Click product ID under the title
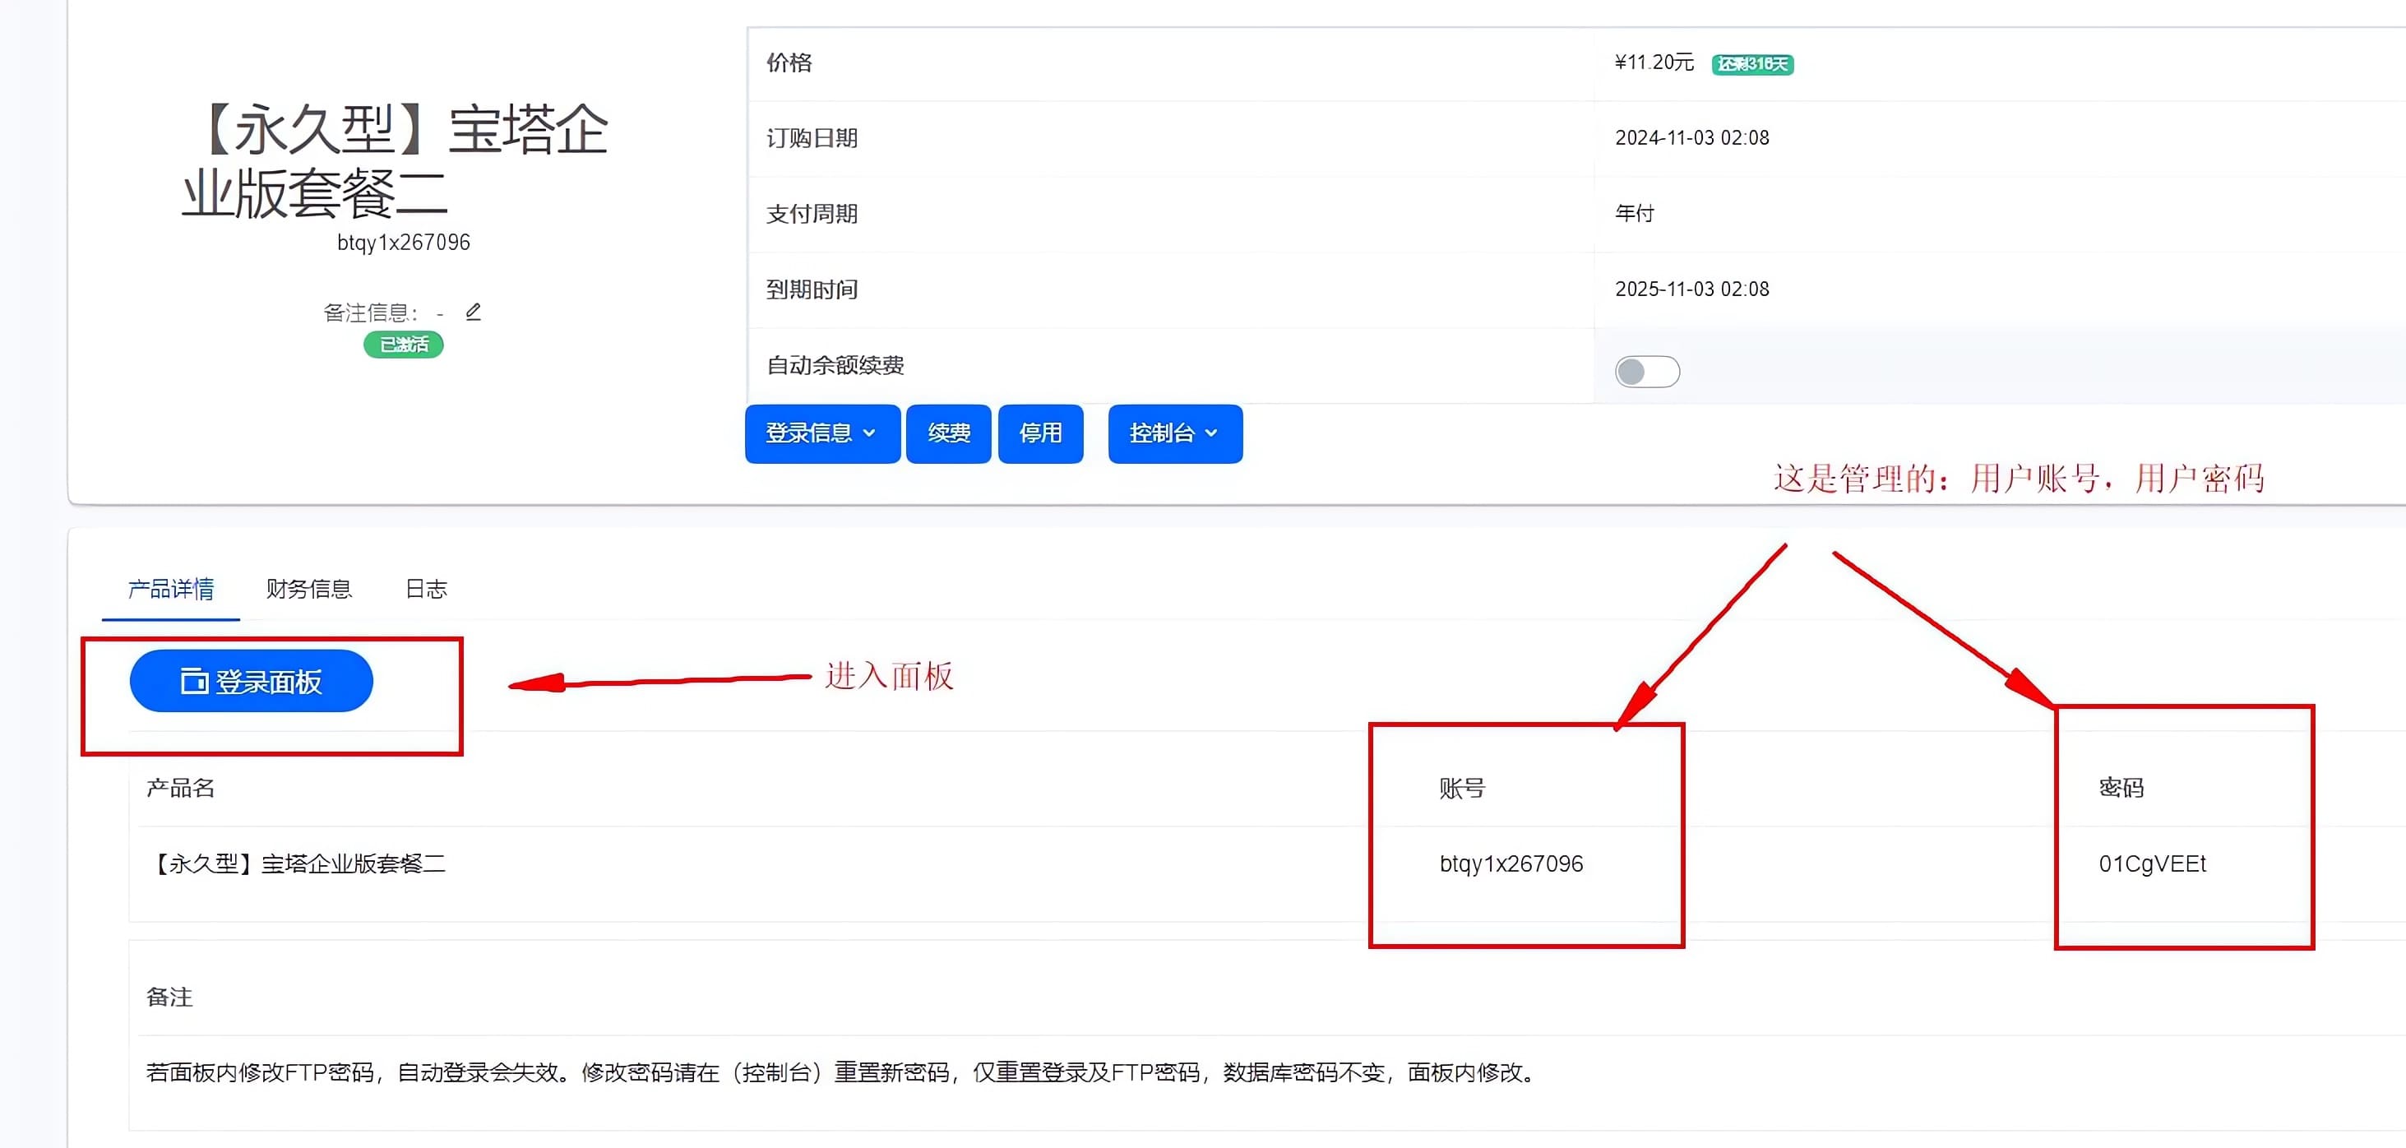Image resolution: width=2406 pixels, height=1148 pixels. 404,243
